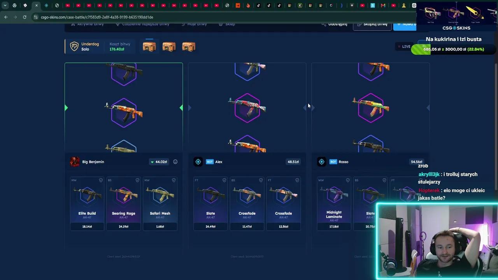Click the Hopterek chat username
Screen dimensions: 498x280
[429, 191]
